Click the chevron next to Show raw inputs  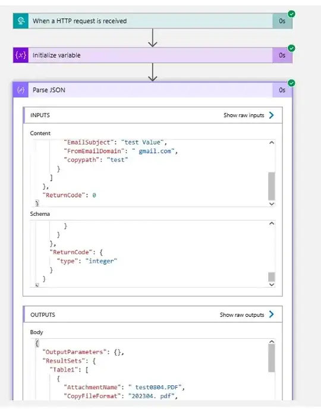272,115
